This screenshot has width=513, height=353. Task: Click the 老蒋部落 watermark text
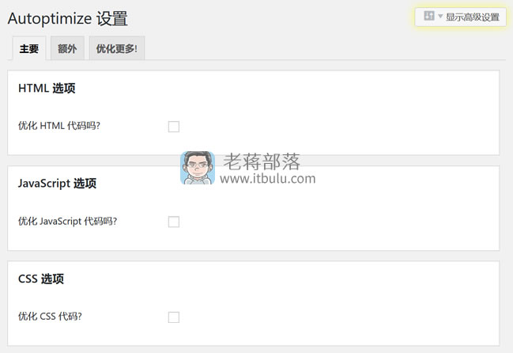(x=262, y=161)
